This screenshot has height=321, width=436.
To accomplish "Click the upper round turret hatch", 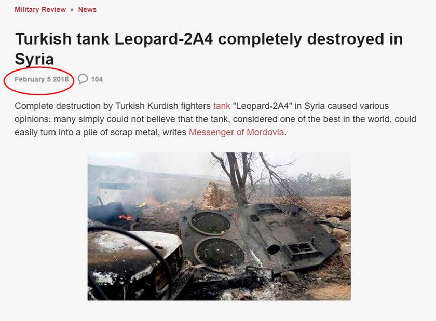I will (x=211, y=223).
